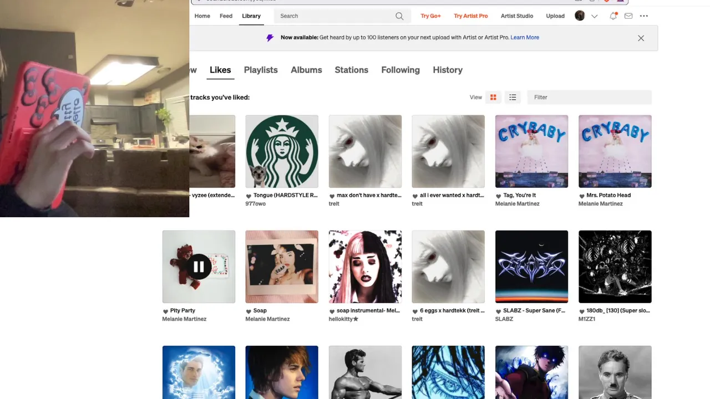The width and height of the screenshot is (710, 399).
Task: Open Artist Studio
Action: pos(517,16)
